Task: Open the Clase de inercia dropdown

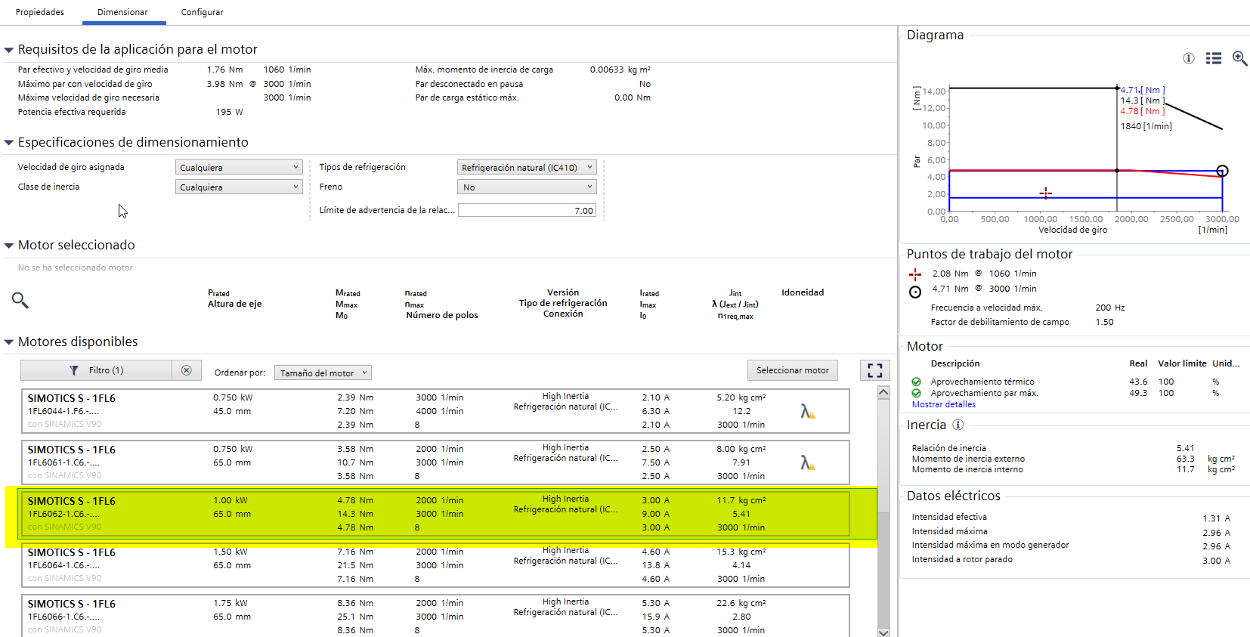Action: 239,187
